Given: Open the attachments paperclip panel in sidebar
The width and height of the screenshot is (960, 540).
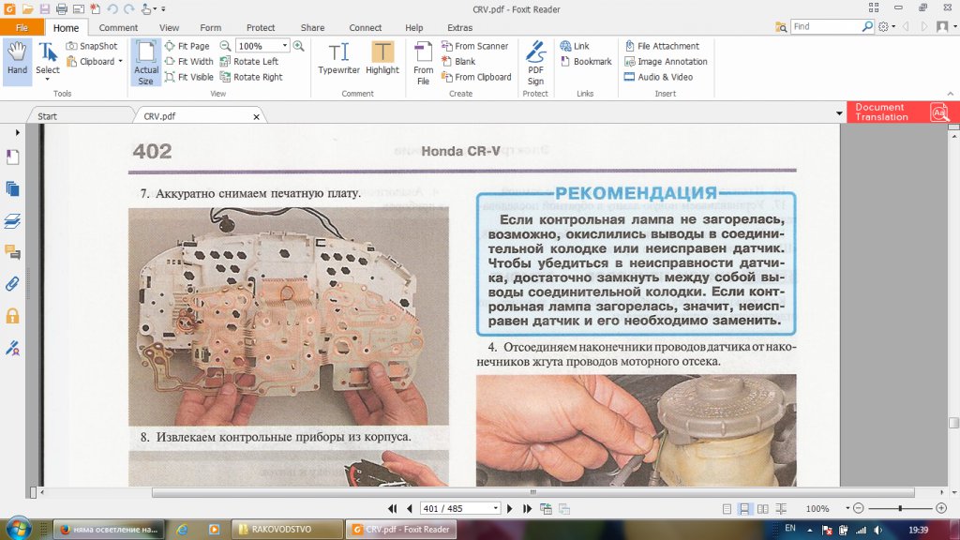Looking at the screenshot, I should [x=13, y=283].
